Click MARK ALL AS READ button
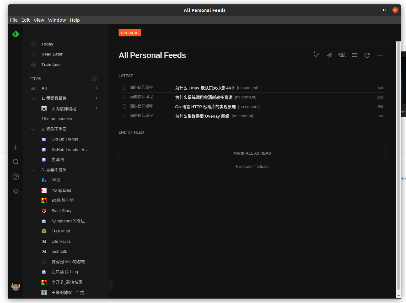This screenshot has height=303, width=406. tap(252, 153)
